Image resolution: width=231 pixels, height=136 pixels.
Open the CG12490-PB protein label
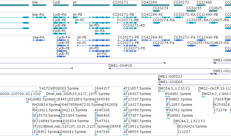(207, 37)
